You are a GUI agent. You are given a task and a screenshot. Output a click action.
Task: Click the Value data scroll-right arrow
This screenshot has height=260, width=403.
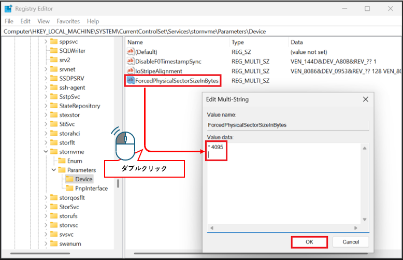coord(356,228)
